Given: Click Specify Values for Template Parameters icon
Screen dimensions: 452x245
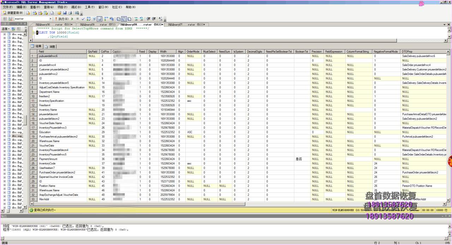Looking at the screenshot, I should point(160,19).
